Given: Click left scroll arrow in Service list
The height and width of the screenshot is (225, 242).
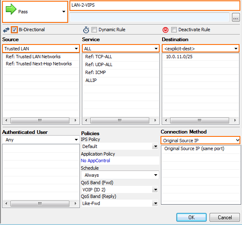Looking at the screenshot, I should 86,120.
